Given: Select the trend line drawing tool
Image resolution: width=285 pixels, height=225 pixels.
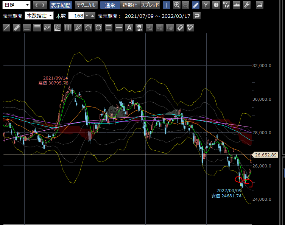Looking at the screenshot, I should point(6,28).
